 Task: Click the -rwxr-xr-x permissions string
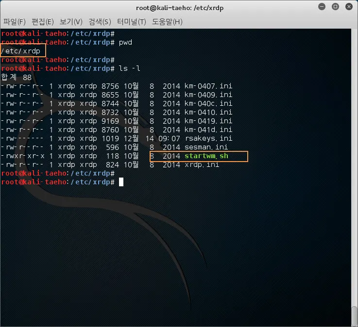[23, 156]
